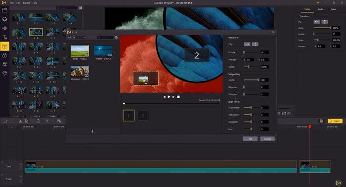
Task: Toggle lock of the lower Track
Action: tap(21, 181)
